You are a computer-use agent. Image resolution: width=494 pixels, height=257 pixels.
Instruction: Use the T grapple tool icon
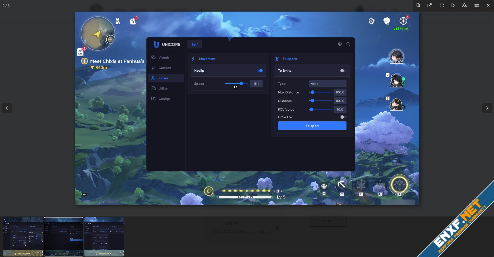[342, 185]
